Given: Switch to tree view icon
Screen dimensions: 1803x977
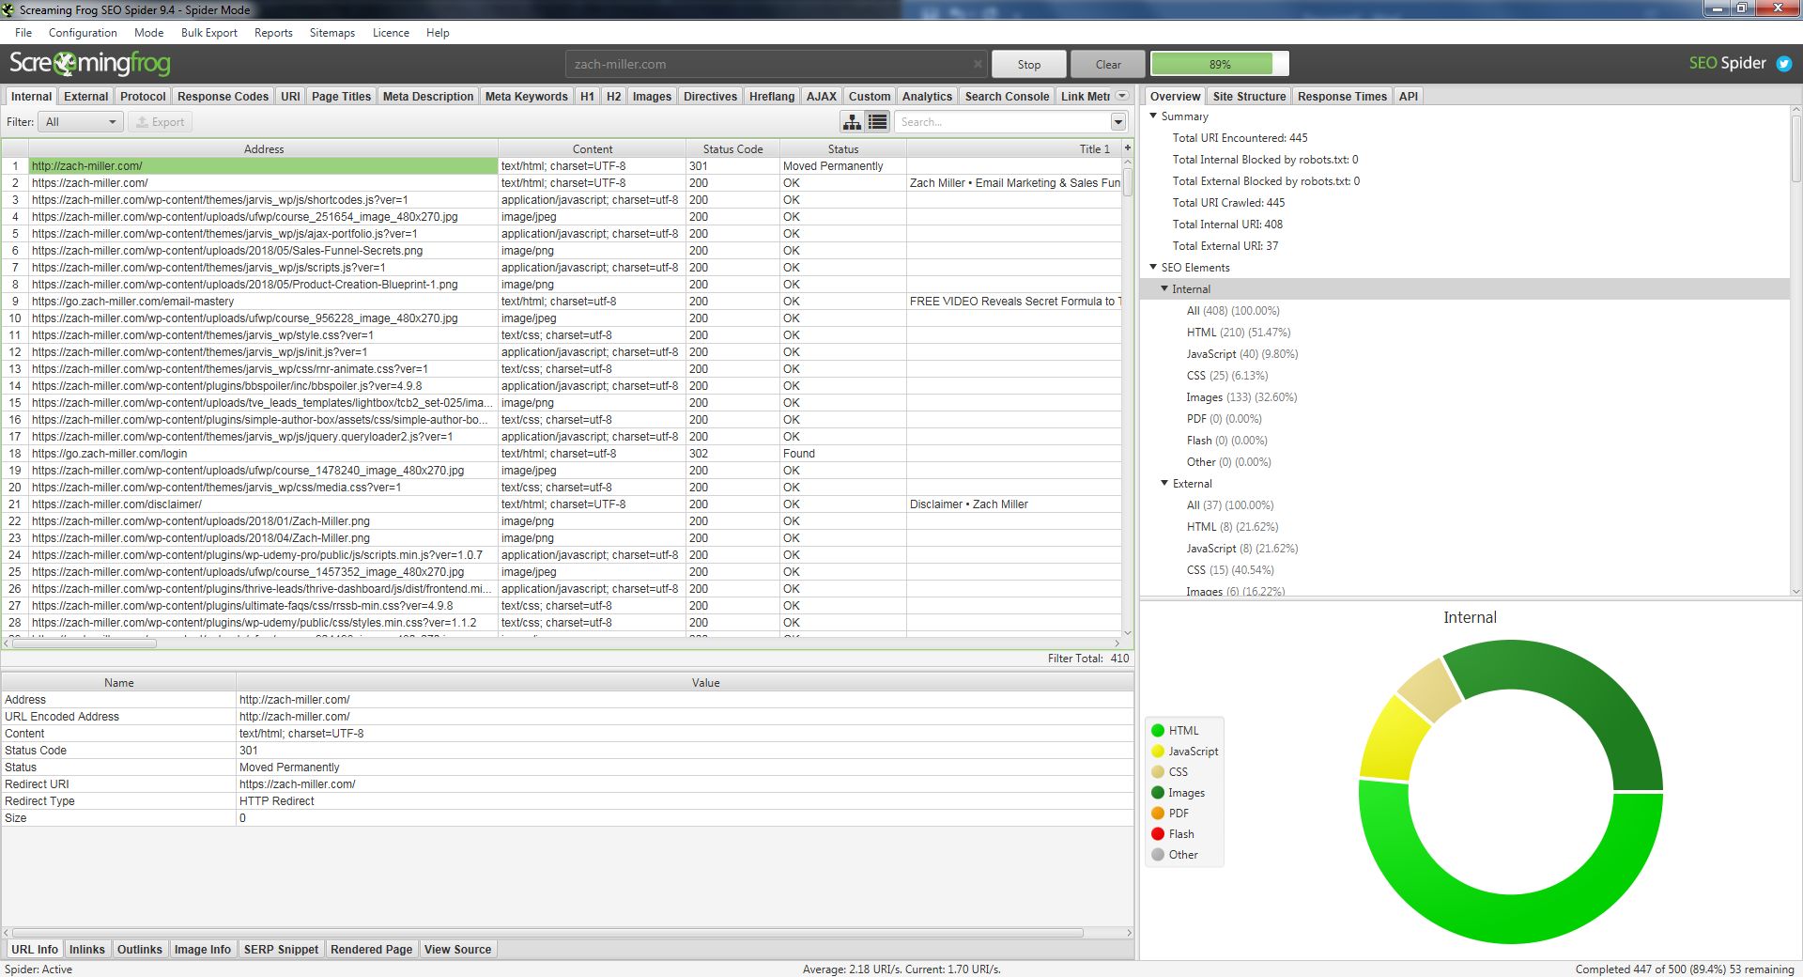Looking at the screenshot, I should coord(852,122).
